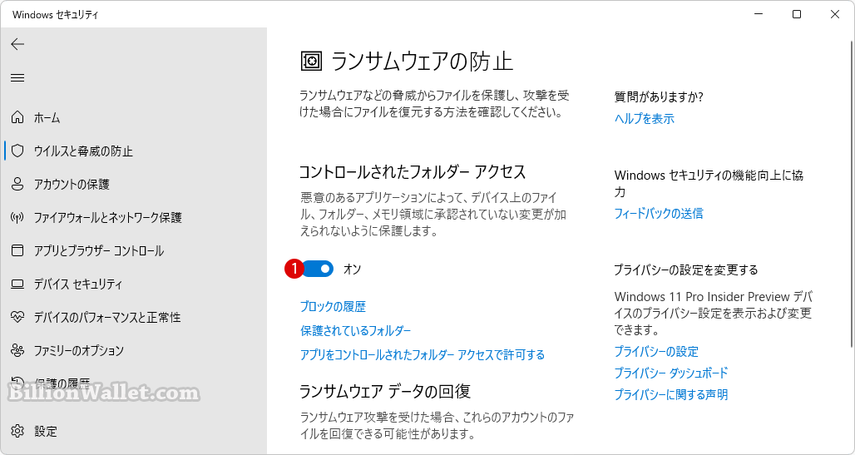Click the family options icon
Image resolution: width=855 pixels, height=455 pixels.
[x=17, y=350]
